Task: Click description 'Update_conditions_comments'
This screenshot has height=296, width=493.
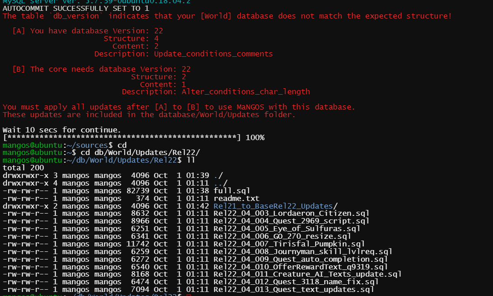Action: [x=214, y=54]
